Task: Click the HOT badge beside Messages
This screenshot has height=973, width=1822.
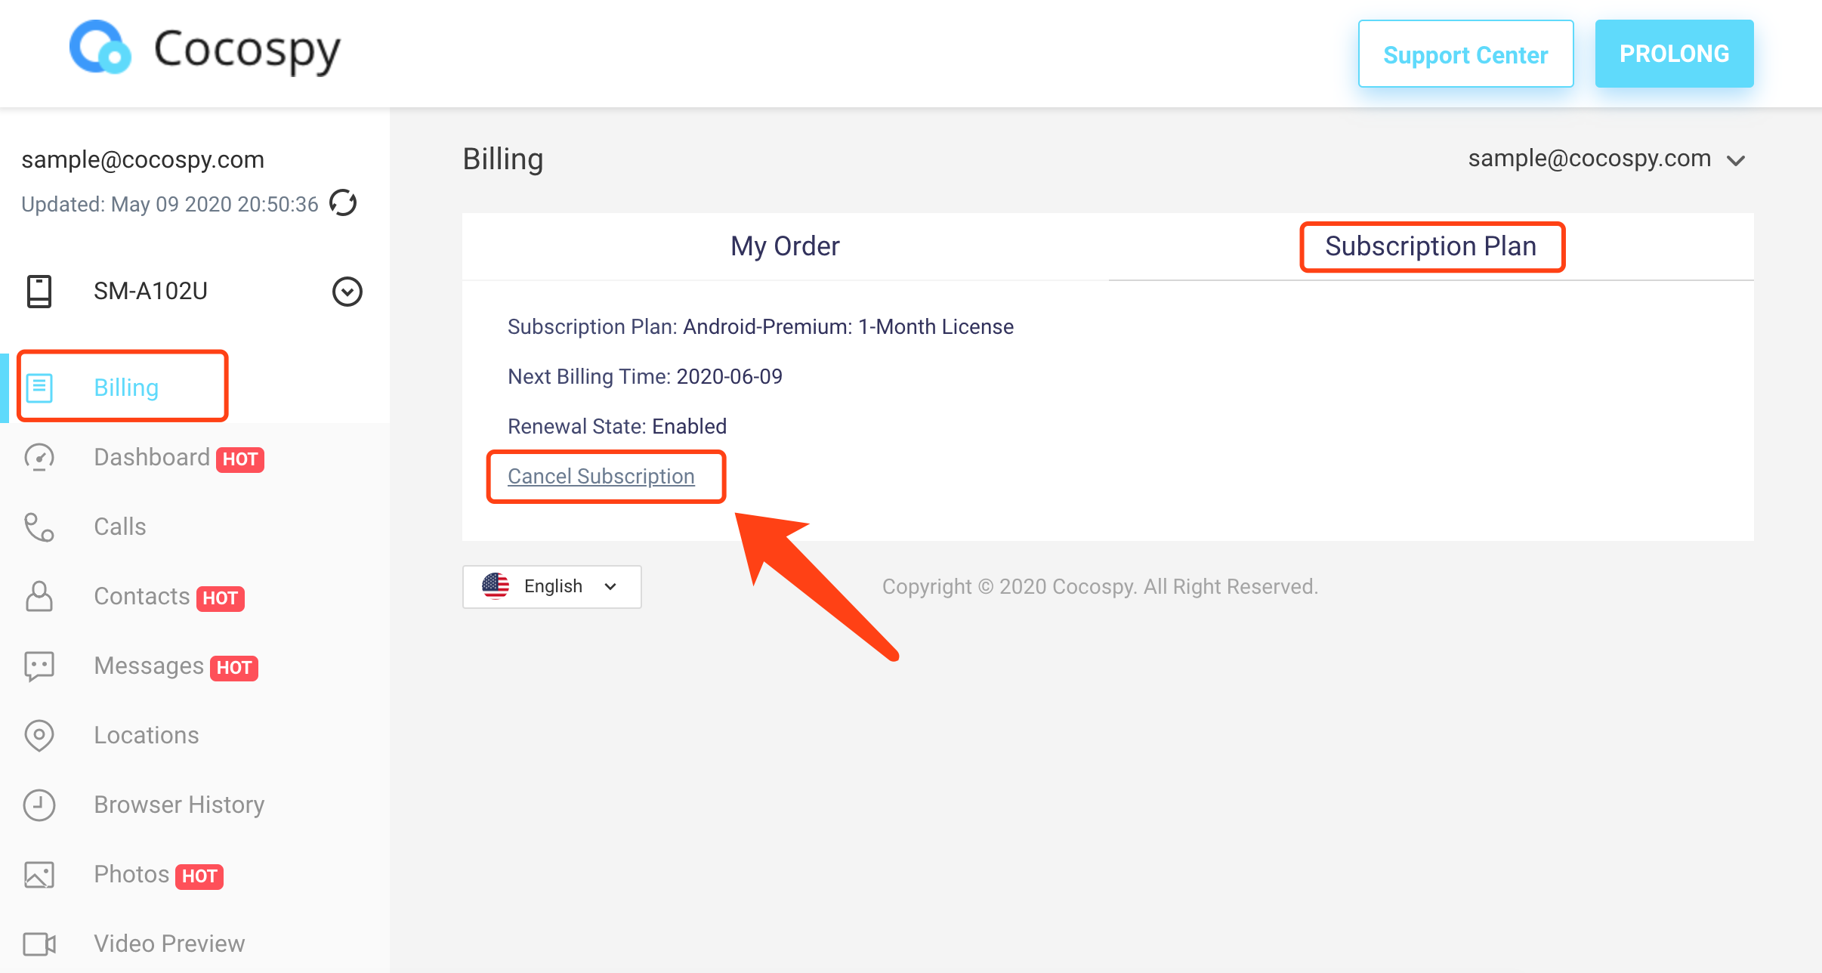Action: [x=234, y=668]
